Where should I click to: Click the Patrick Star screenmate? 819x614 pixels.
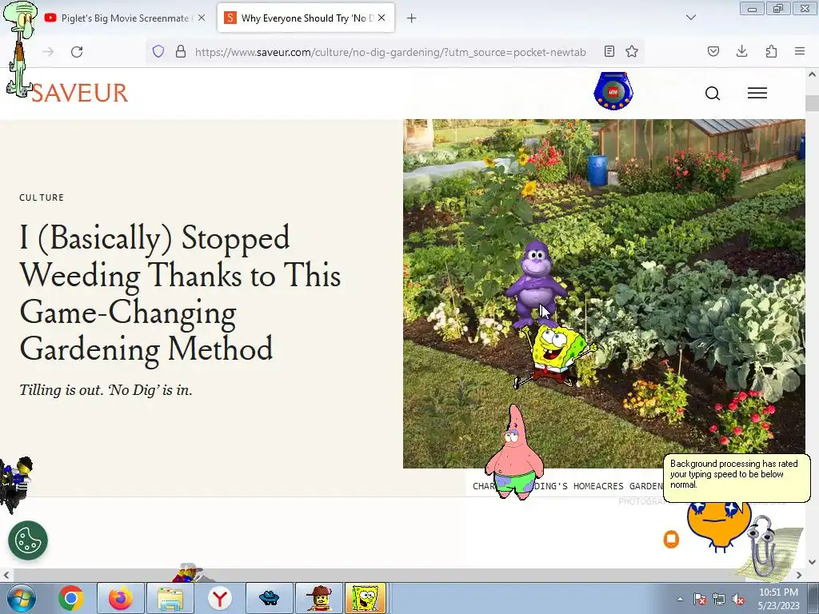click(x=515, y=453)
